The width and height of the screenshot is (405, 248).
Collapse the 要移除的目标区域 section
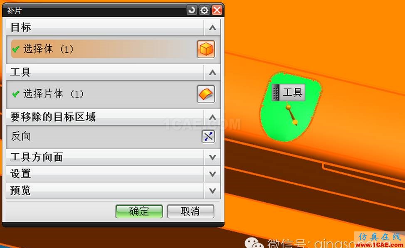(212, 118)
